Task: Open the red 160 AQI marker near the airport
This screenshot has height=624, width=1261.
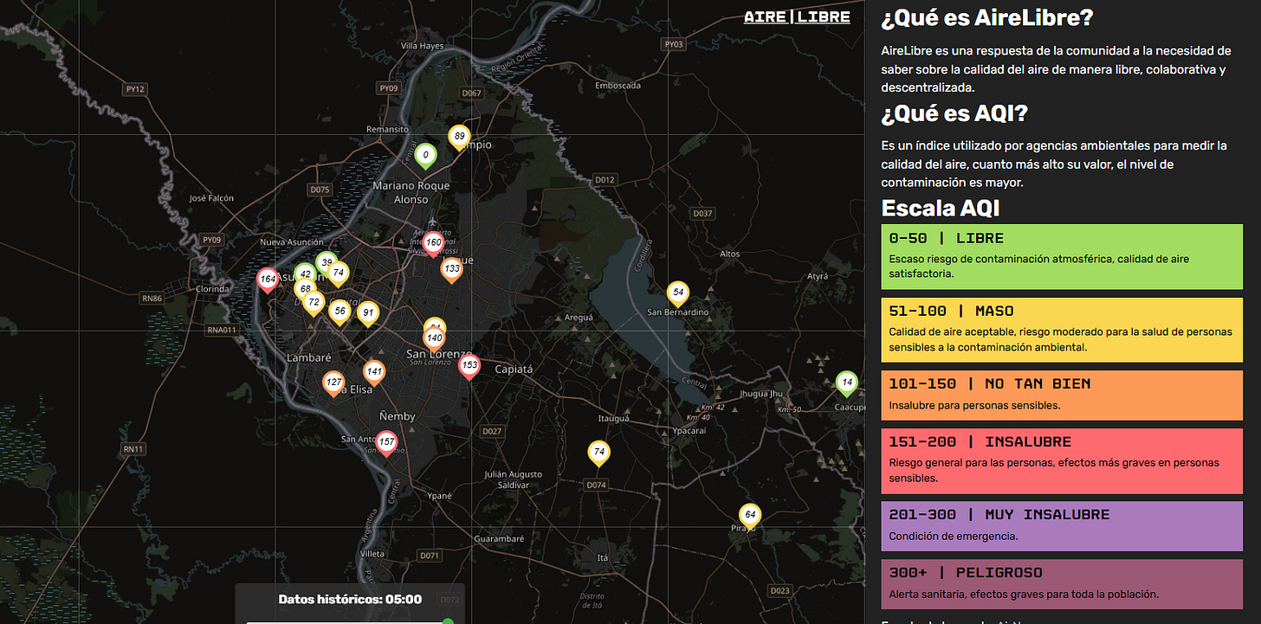Action: (434, 244)
